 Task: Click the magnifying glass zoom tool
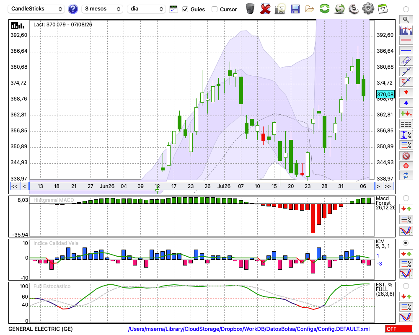(406, 20)
